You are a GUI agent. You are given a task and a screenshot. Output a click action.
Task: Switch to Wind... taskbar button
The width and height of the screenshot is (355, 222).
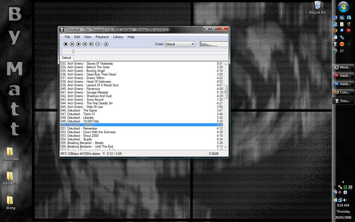[x=343, y=67]
